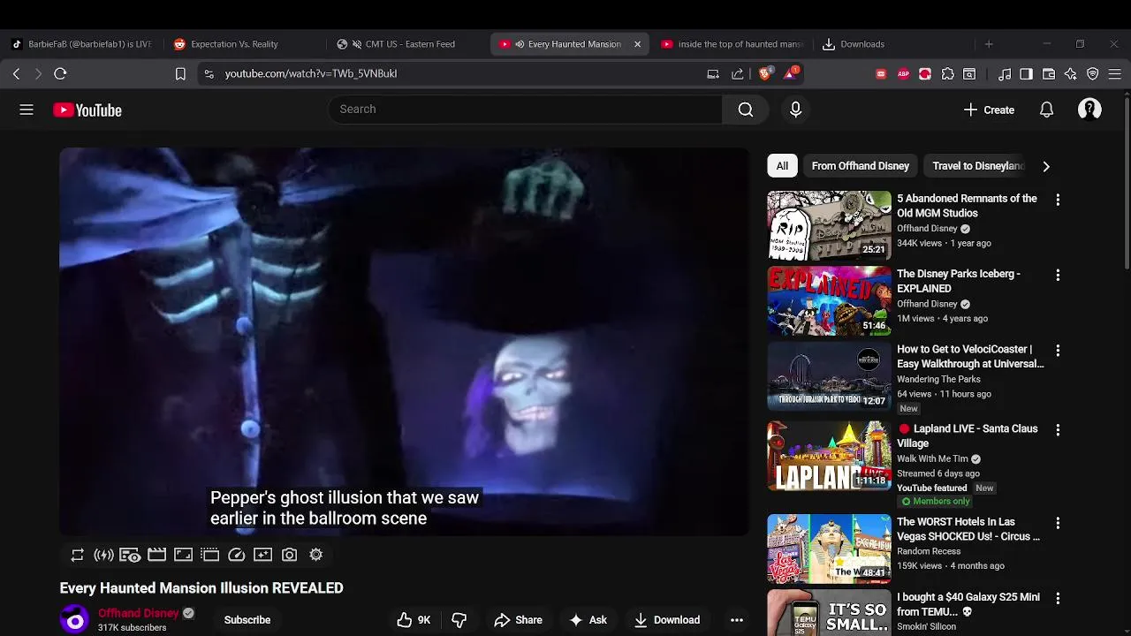
Task: Open options menu for Lapland LIVE video
Action: pyautogui.click(x=1058, y=430)
